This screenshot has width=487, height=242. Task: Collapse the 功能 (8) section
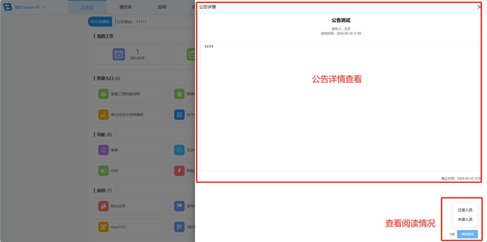click(x=117, y=134)
